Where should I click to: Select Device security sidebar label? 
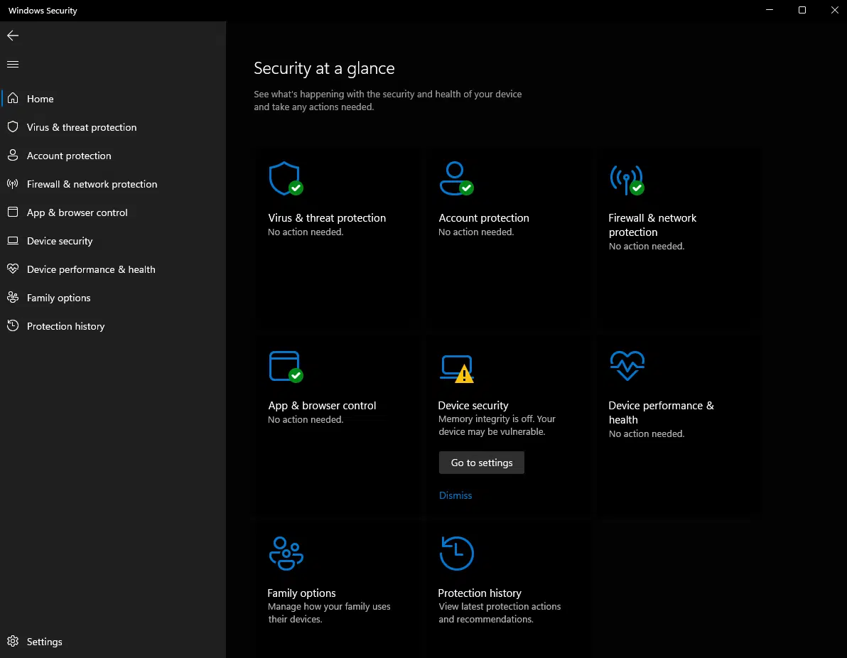(60, 241)
